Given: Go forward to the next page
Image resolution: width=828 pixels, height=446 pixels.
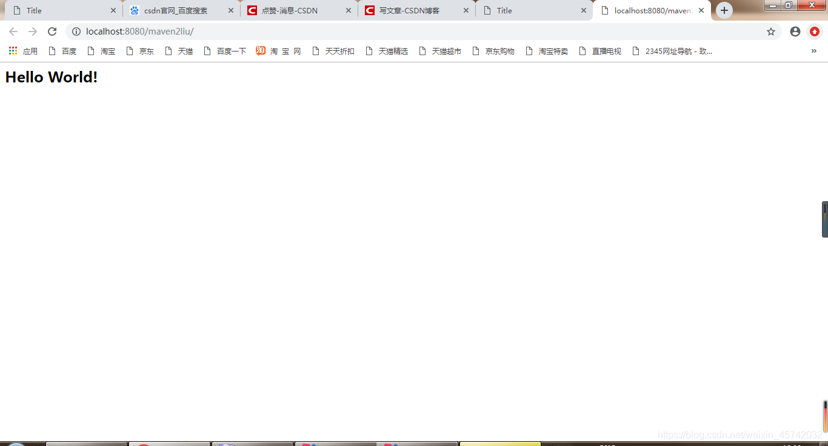Looking at the screenshot, I should pyautogui.click(x=33, y=32).
